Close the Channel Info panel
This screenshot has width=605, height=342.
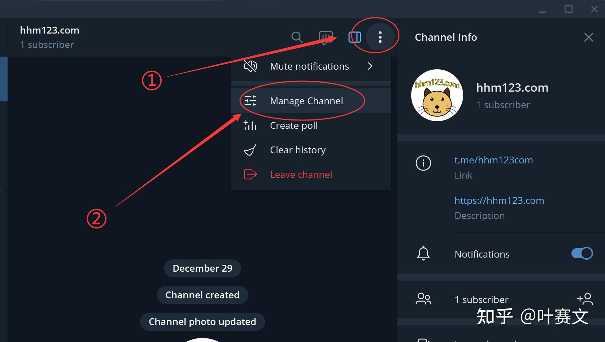pos(588,37)
